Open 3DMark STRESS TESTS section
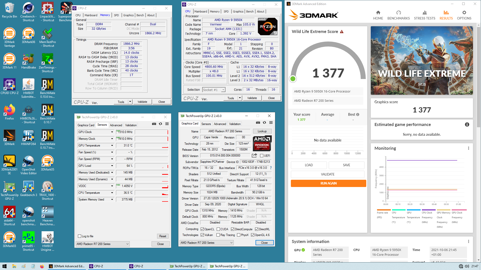This screenshot has height=270, width=481. (425, 15)
